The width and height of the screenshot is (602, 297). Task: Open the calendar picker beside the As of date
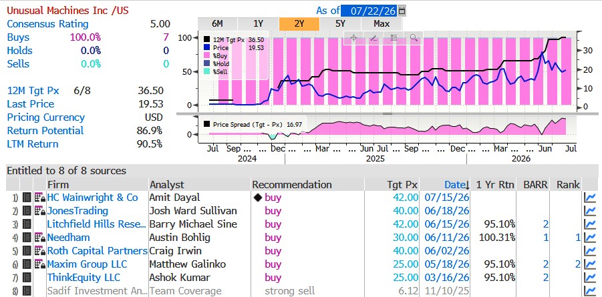[402, 11]
